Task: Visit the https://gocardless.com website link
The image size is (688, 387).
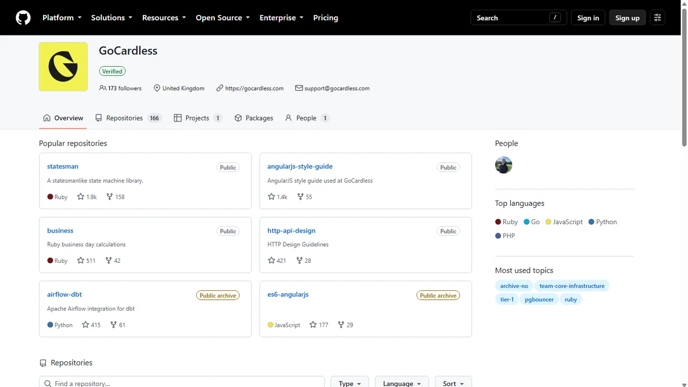Action: point(254,88)
